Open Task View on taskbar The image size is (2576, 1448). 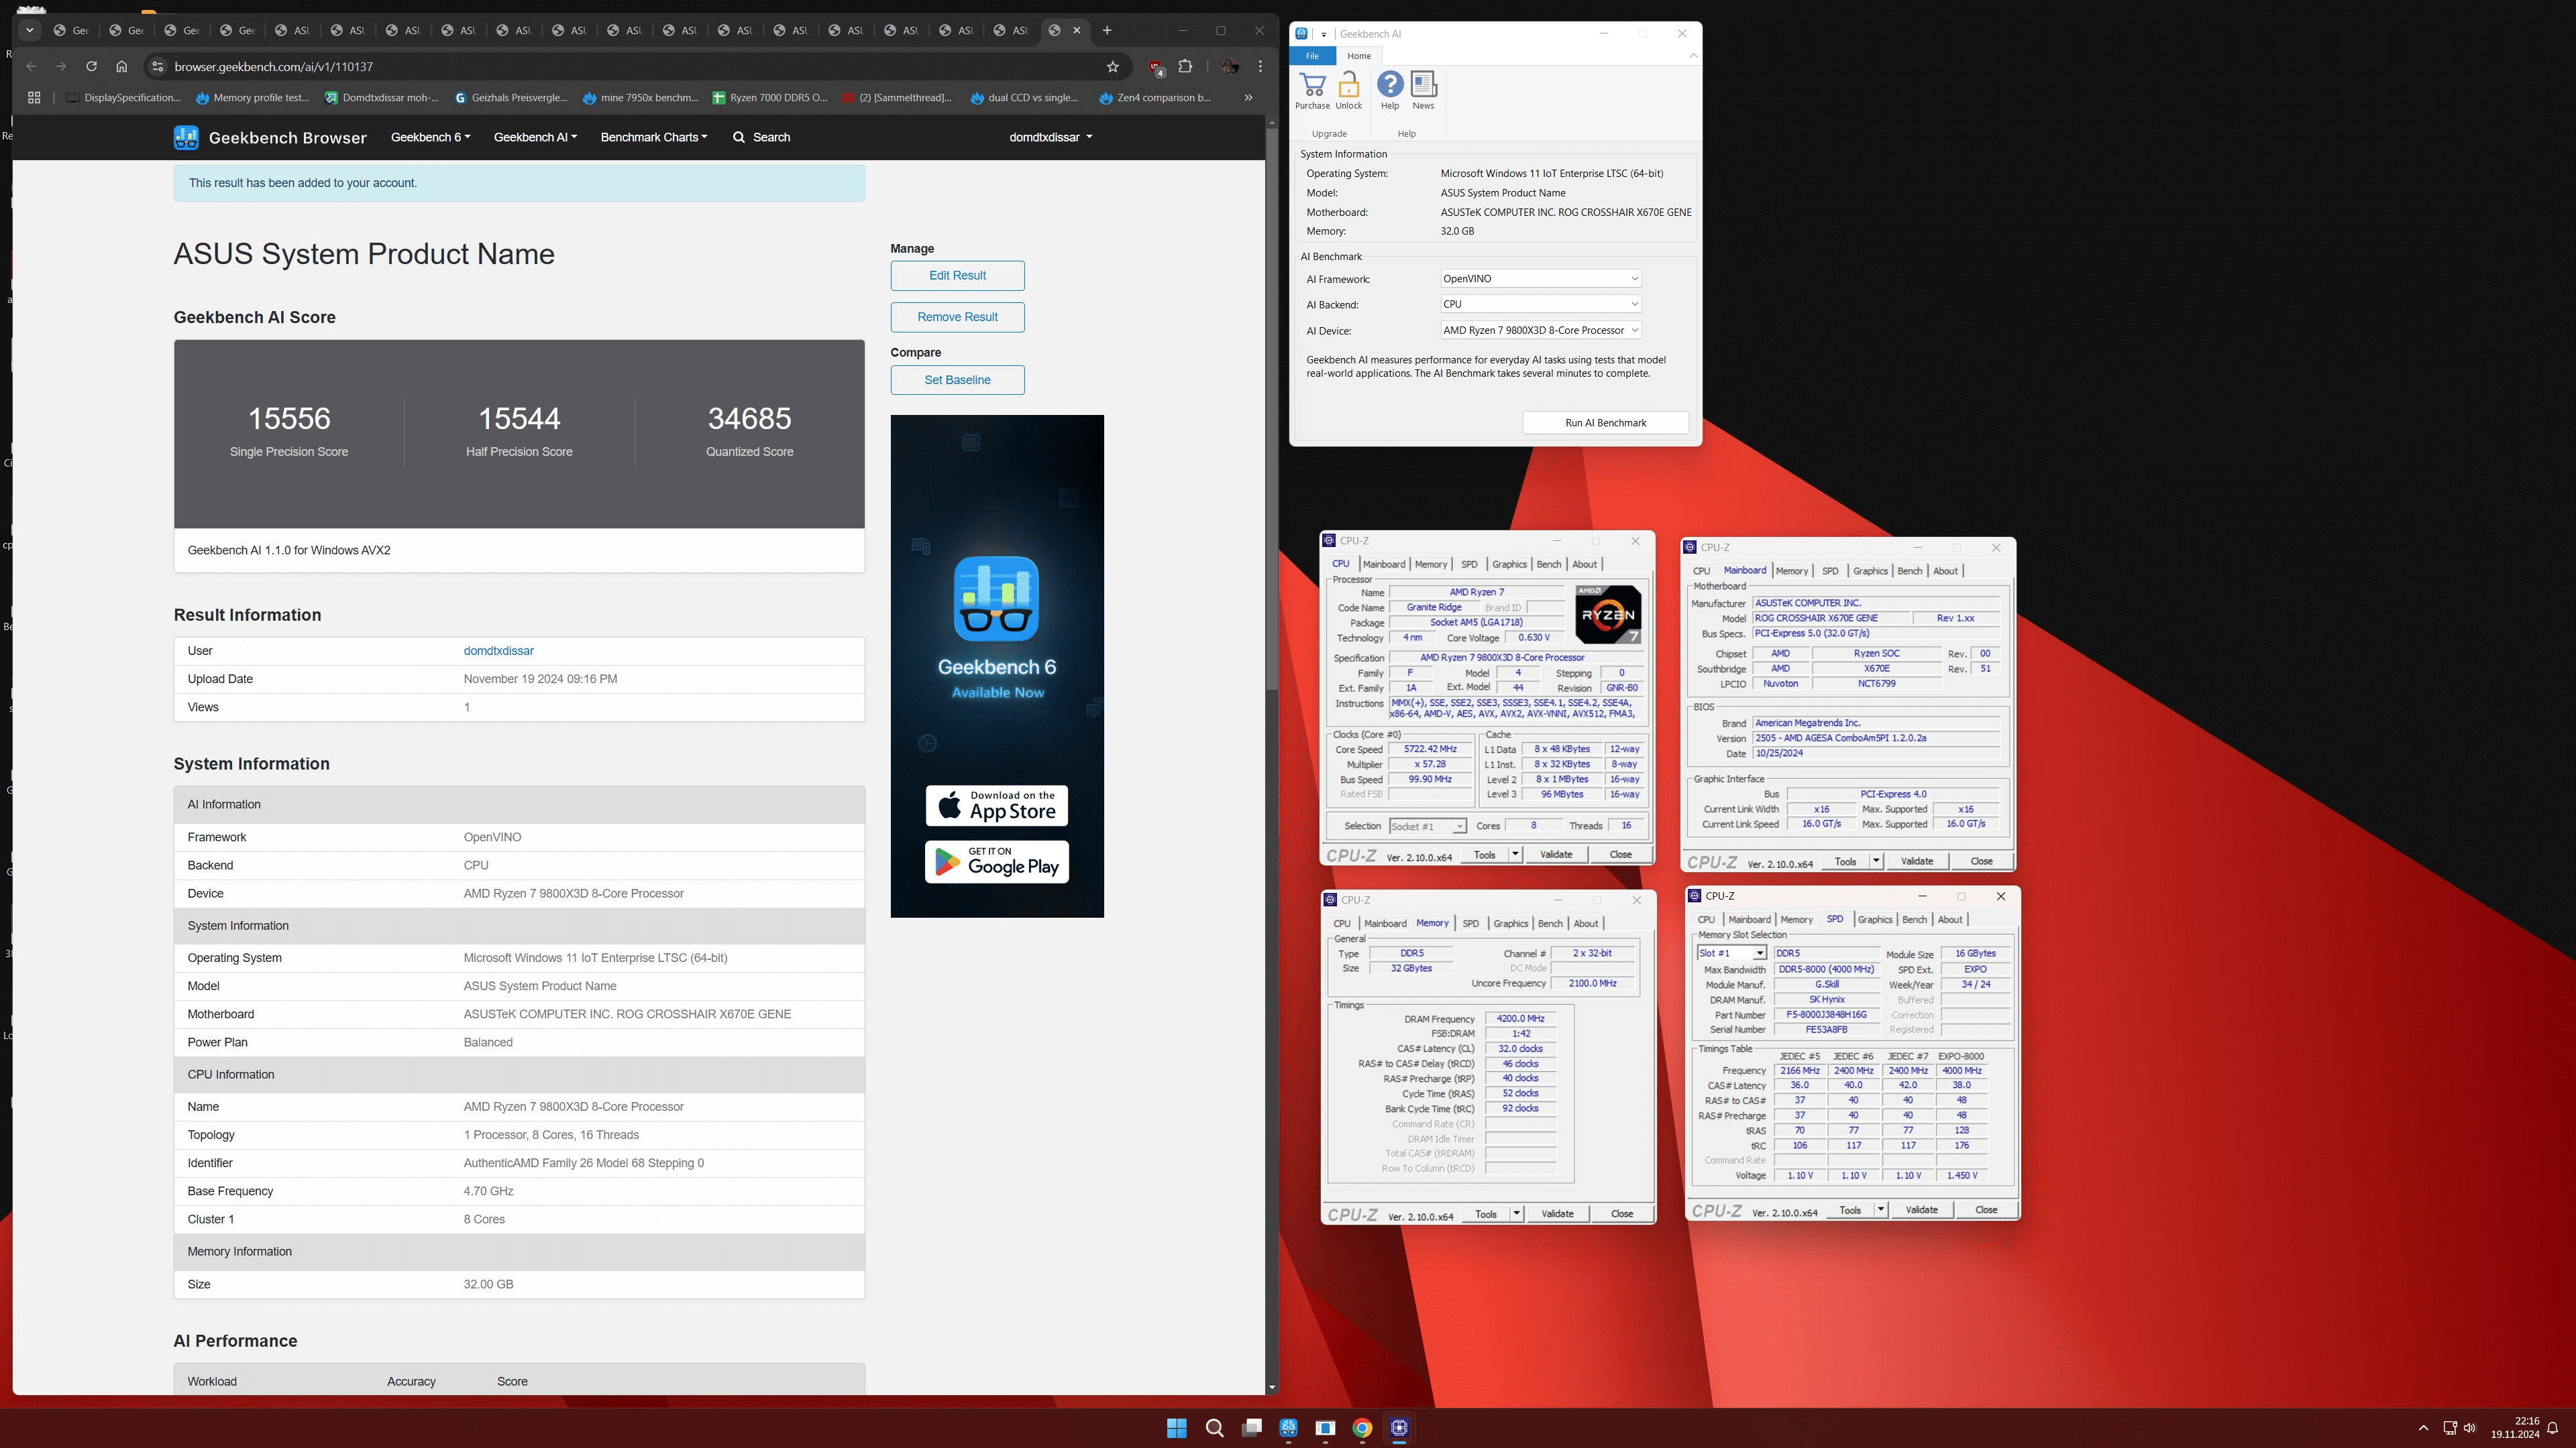pyautogui.click(x=1252, y=1428)
